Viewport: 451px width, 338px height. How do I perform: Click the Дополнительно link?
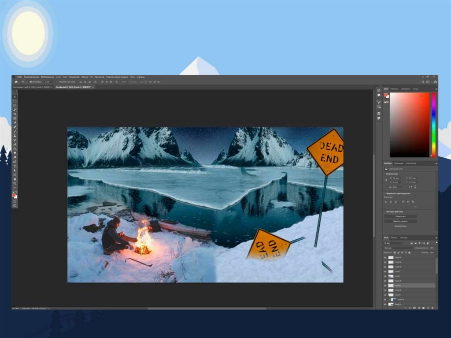pyautogui.click(x=400, y=226)
